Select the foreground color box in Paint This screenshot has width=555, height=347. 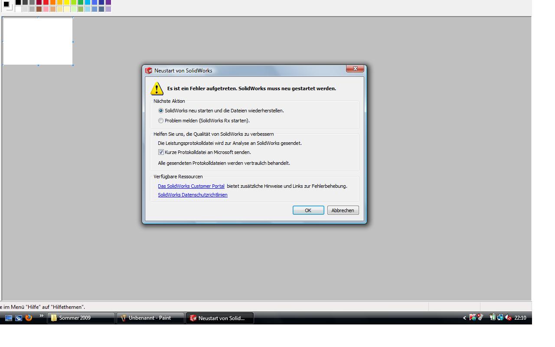(x=6, y=4)
